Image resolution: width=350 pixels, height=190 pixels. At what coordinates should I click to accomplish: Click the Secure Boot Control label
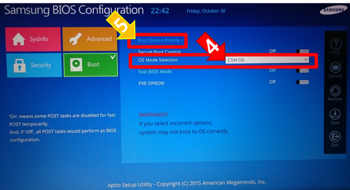coord(159,52)
